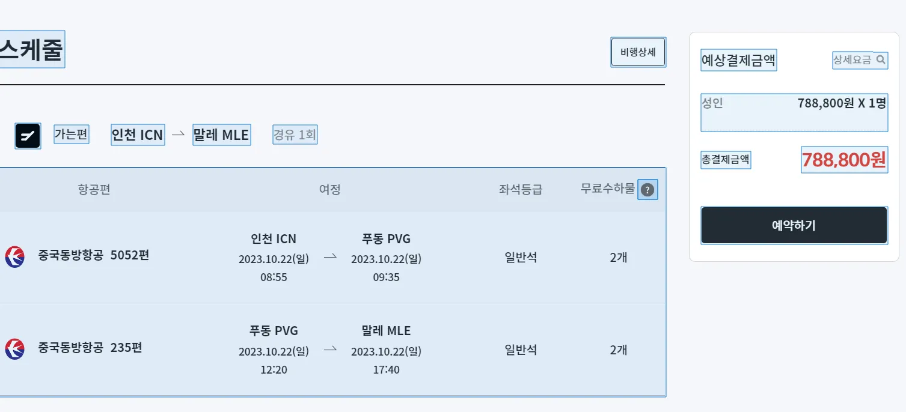Click the 예약하기 booking button
The height and width of the screenshot is (412, 906).
794,225
